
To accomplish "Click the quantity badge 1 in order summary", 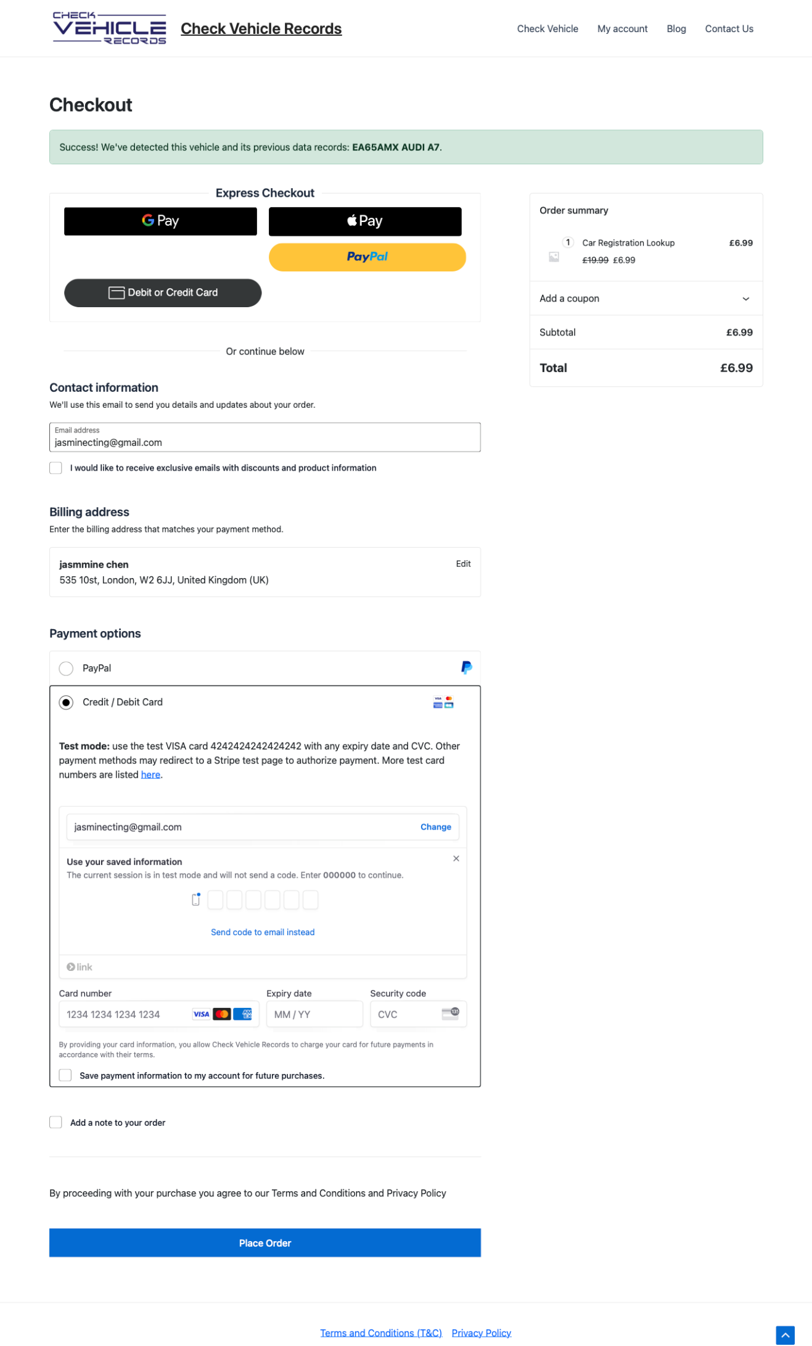I will tap(568, 242).
